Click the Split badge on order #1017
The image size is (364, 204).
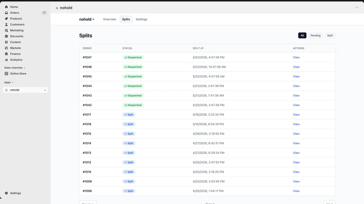(129, 115)
